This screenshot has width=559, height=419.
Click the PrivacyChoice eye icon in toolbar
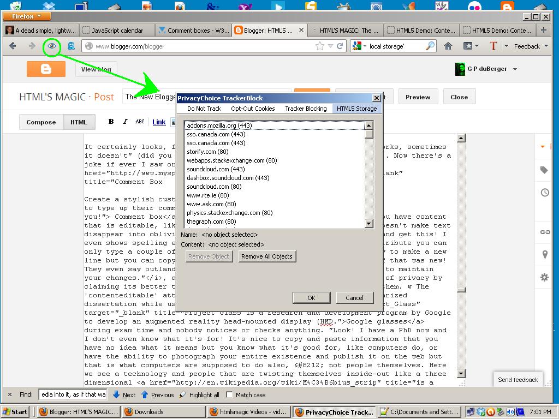click(52, 46)
